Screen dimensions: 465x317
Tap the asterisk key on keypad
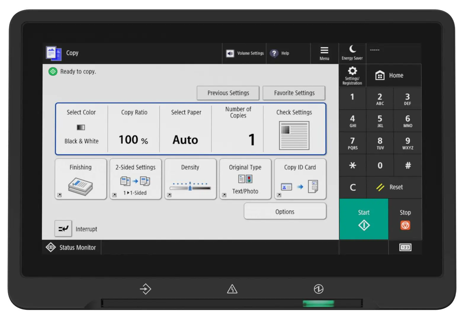[352, 165]
